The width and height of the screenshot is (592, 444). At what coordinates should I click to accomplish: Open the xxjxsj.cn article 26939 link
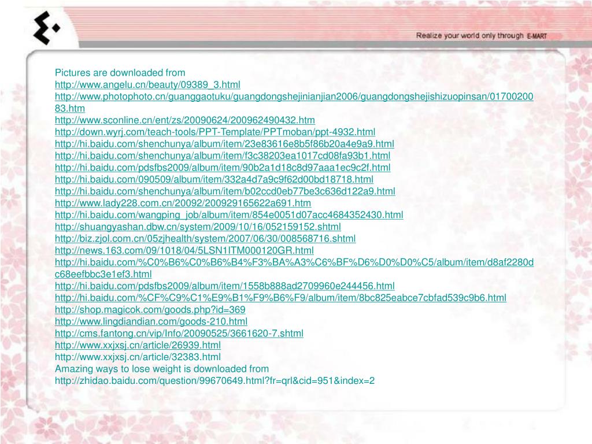[138, 345]
